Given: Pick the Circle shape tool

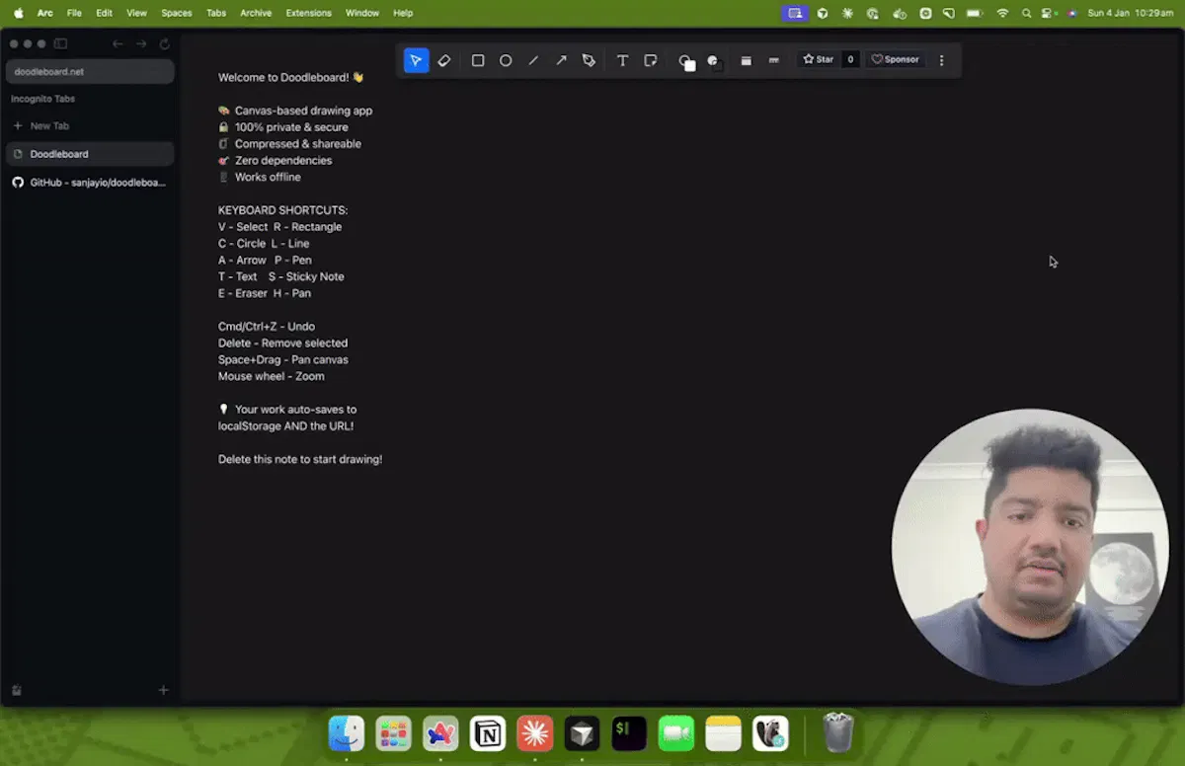Looking at the screenshot, I should [506, 60].
